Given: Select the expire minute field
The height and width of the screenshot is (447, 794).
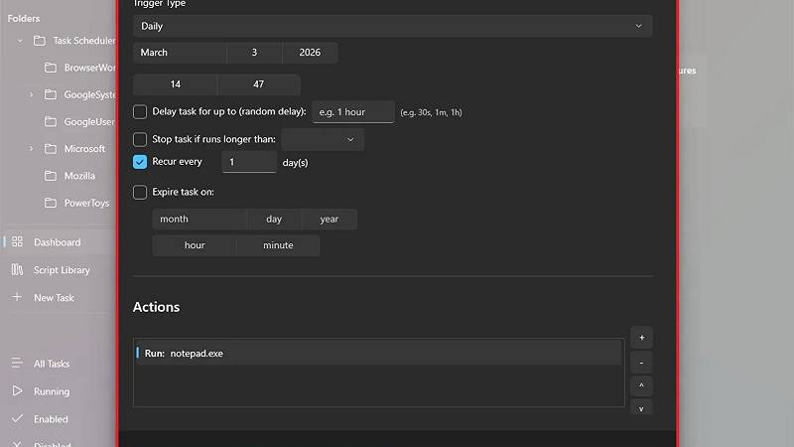Looking at the screenshot, I should [278, 245].
